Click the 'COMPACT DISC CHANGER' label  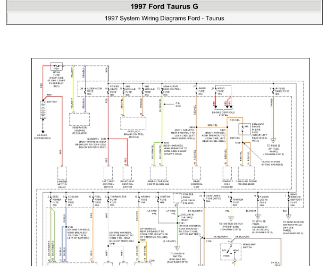[227, 184]
